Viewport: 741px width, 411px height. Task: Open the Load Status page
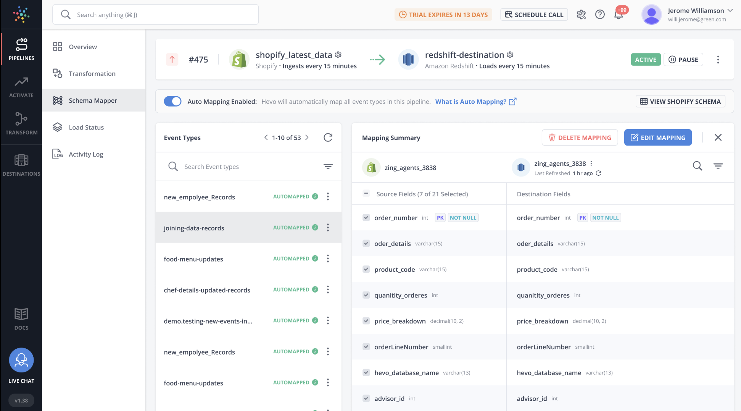pyautogui.click(x=86, y=127)
